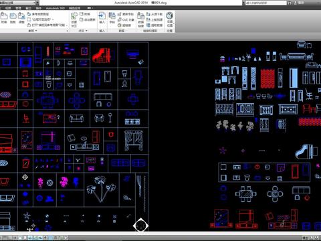Click the OLE Object button
Image resolution: width=321 pixels, height=241 pixels.
[126, 19]
